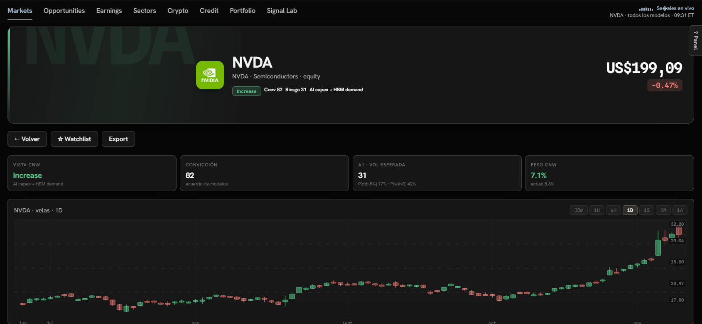The height and width of the screenshot is (324, 702).
Task: Go back with the Volver button
Action: [27, 139]
